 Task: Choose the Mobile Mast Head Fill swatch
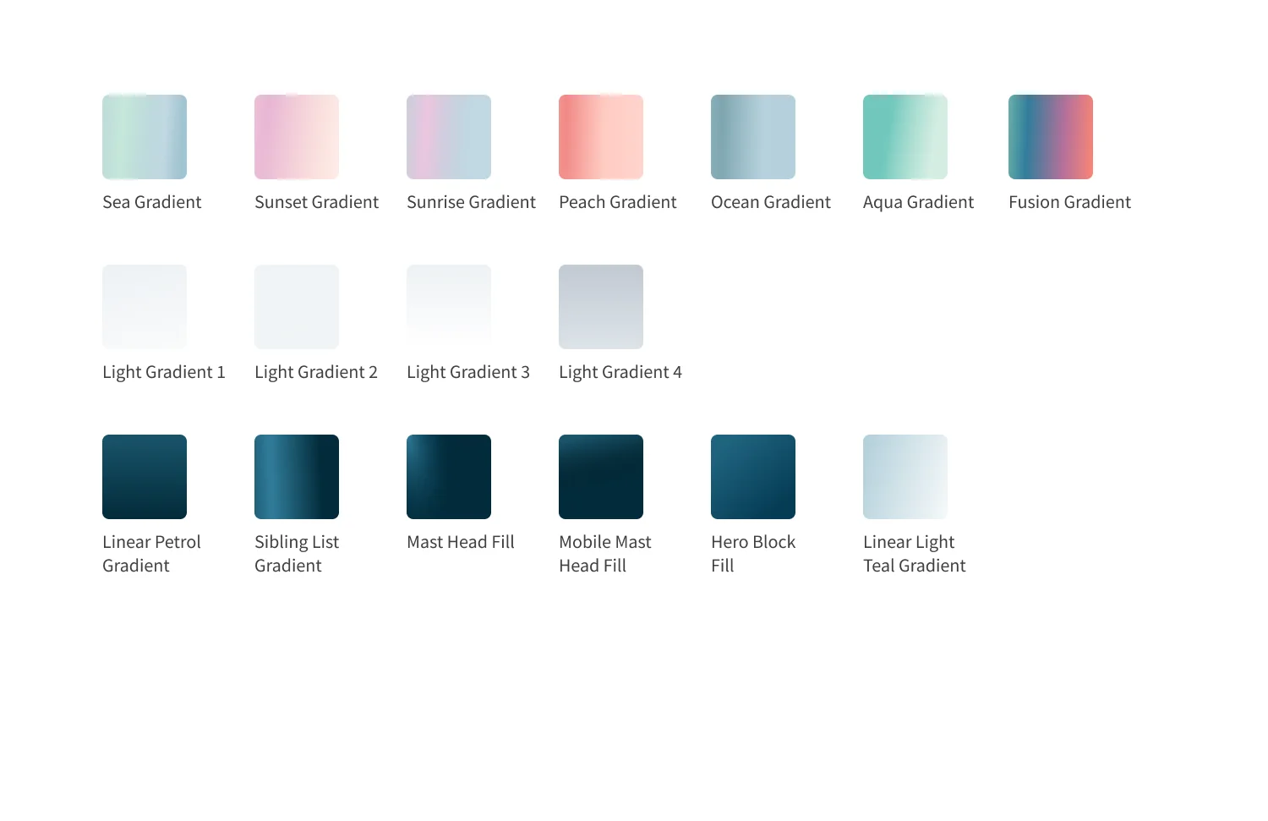(601, 477)
